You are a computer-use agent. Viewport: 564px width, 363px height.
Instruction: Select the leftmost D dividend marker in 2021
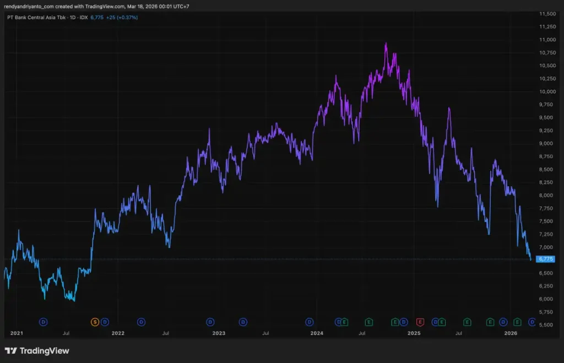44,322
